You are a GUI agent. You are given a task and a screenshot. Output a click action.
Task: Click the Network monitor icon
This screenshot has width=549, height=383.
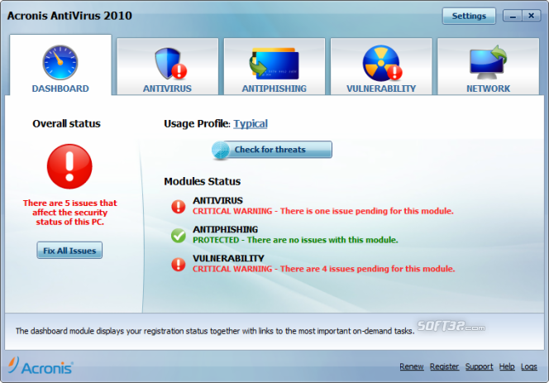click(488, 62)
